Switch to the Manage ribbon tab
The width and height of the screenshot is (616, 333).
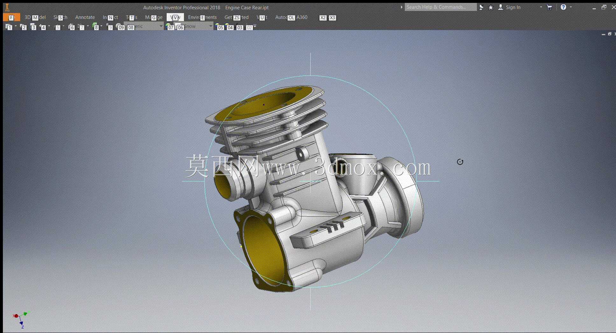[x=154, y=17]
